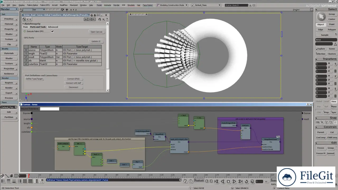This screenshot has width=338, height=190.
Task: Click the Scene Search input field
Action: pyautogui.click(x=236, y=5)
